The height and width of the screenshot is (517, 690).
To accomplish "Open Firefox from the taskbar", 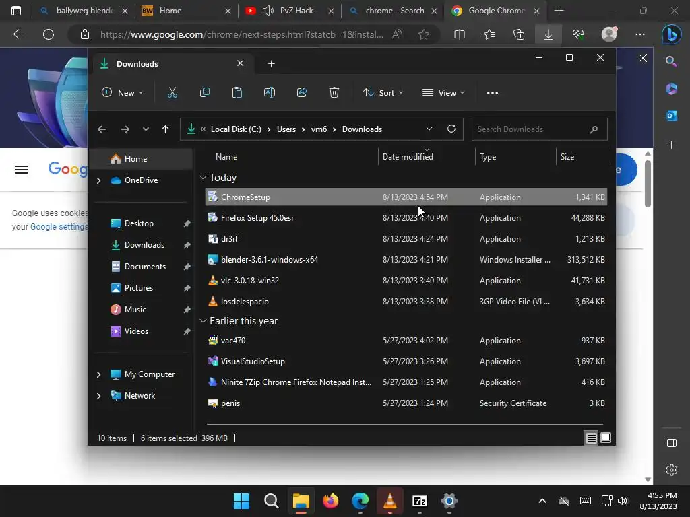I will point(330,501).
